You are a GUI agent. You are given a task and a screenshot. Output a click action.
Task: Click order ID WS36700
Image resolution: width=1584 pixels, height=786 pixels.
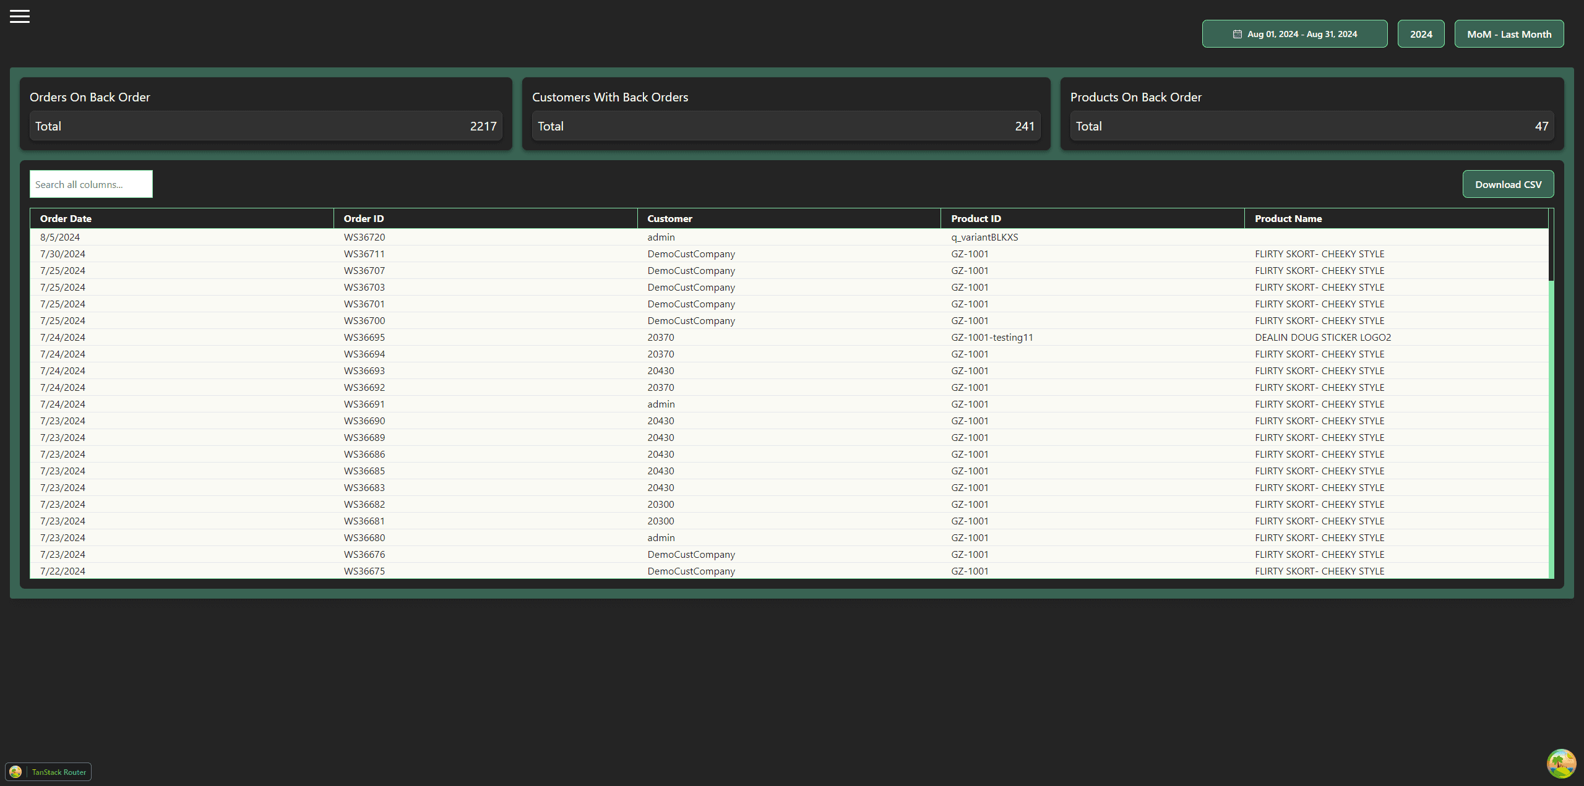coord(364,320)
